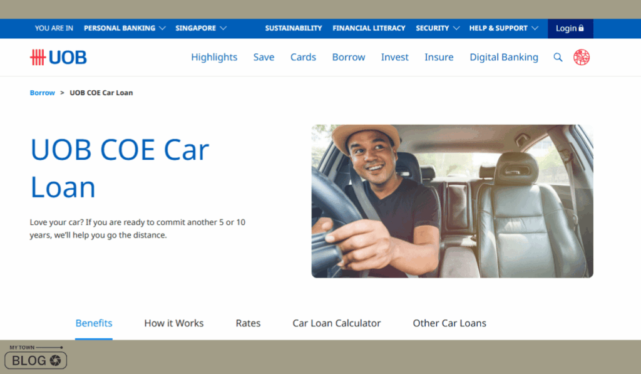Click the red circular emblem icon
641x374 pixels.
click(x=582, y=57)
